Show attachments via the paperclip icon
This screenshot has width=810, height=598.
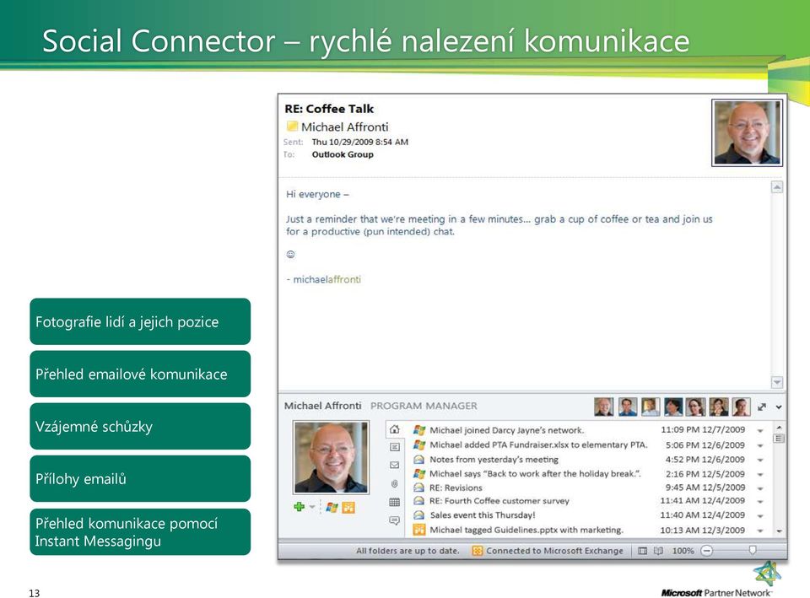[395, 483]
